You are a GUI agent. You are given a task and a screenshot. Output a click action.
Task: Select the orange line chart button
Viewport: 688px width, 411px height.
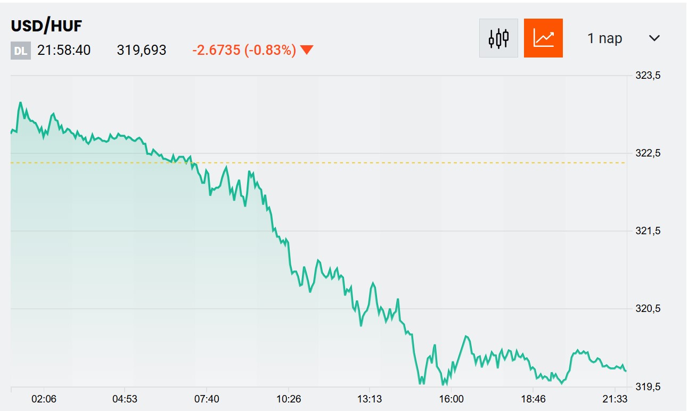[543, 38]
